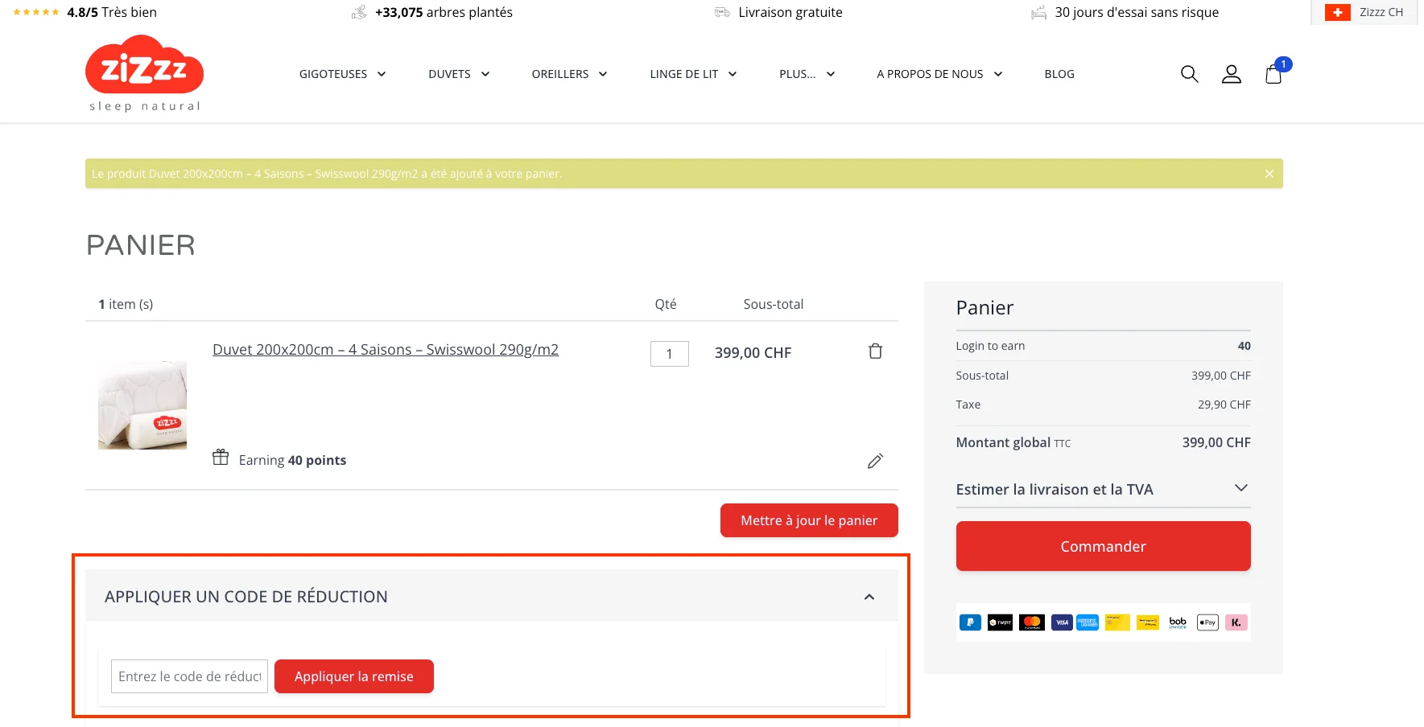Open the search icon
The image size is (1424, 727).
pos(1189,73)
